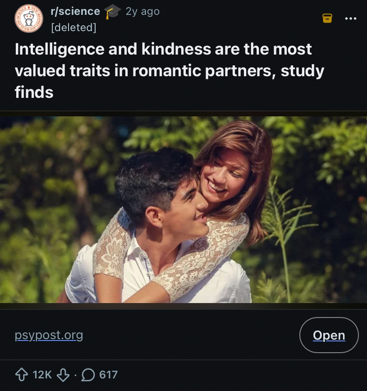The image size is (367, 391).
Task: Open the r/science community avatar
Action: pyautogui.click(x=28, y=18)
